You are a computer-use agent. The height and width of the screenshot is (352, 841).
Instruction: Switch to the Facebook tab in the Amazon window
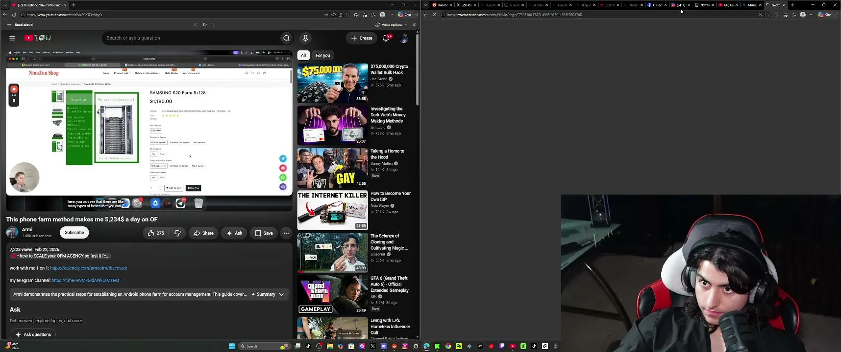657,5
